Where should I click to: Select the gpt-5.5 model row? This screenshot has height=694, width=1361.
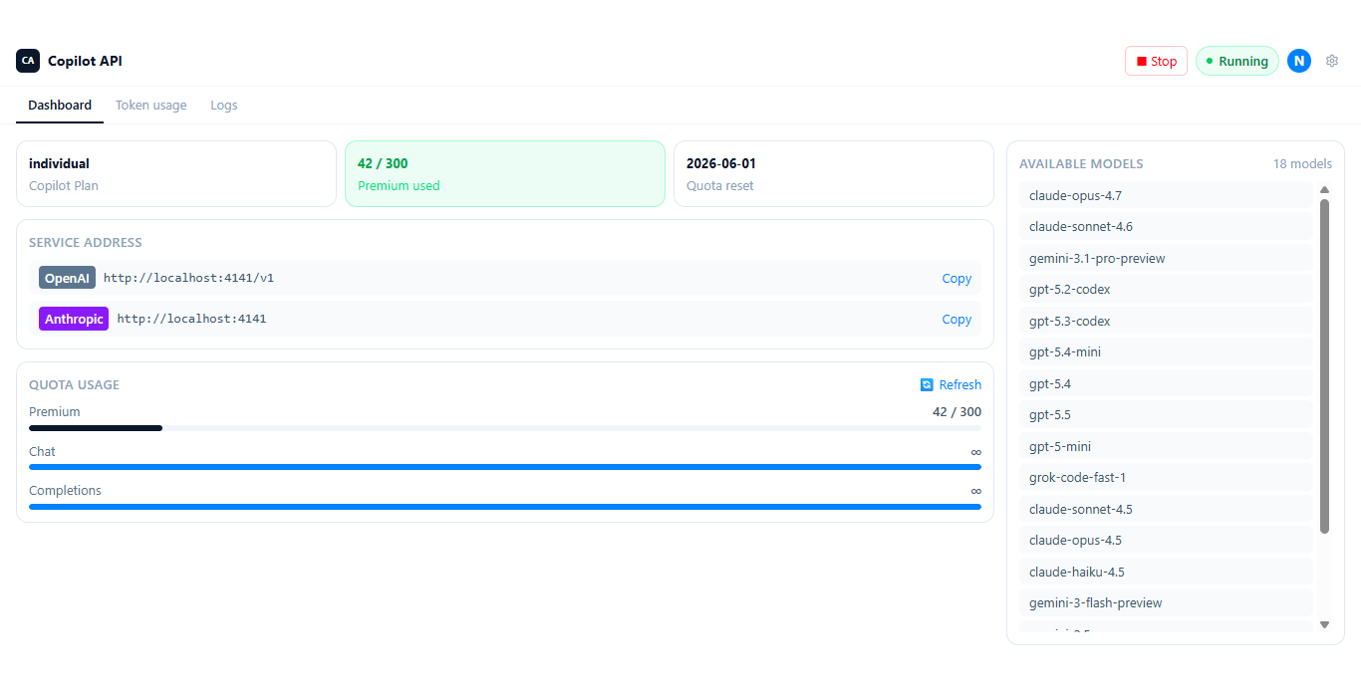pyautogui.click(x=1166, y=414)
